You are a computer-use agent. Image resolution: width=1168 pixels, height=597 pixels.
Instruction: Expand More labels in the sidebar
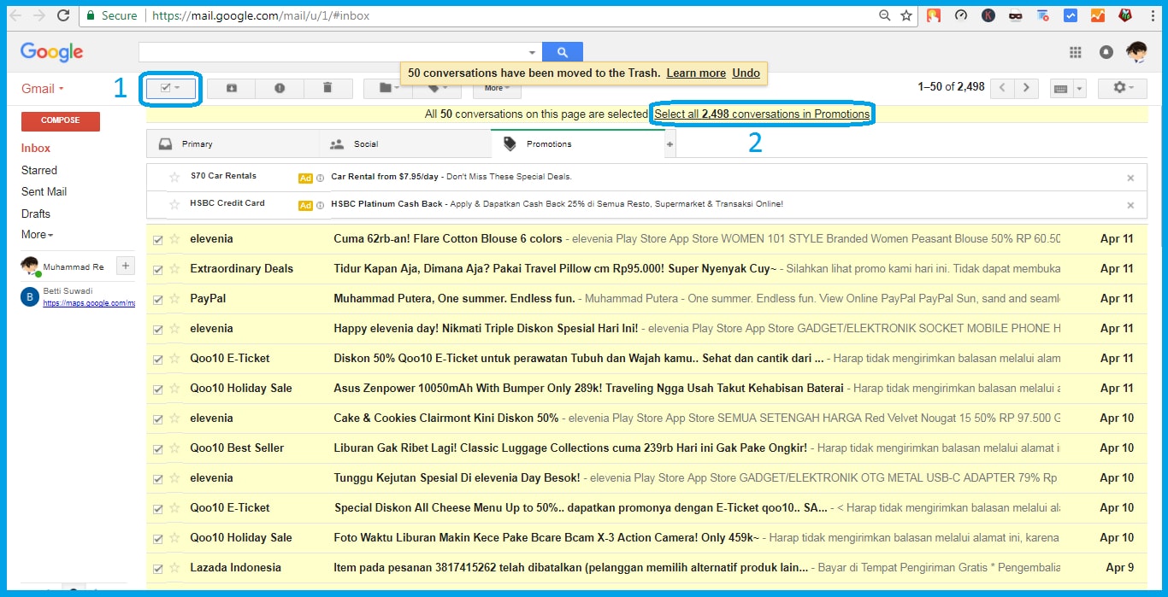click(38, 234)
